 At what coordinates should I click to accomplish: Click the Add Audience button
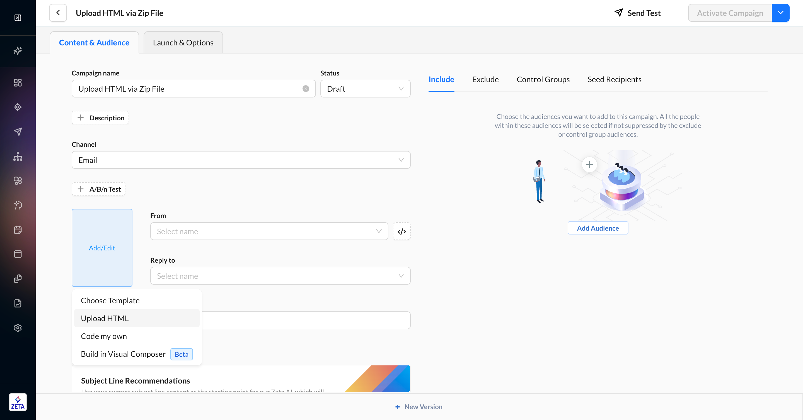coord(598,228)
